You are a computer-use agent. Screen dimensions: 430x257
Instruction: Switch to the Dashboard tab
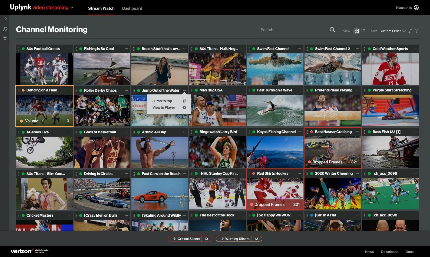click(132, 8)
